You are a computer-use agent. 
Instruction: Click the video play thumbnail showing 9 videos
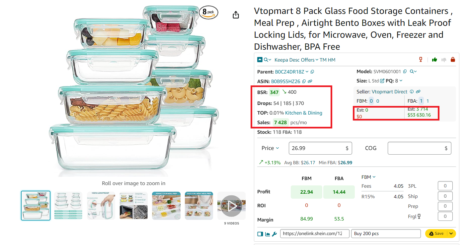231,205
